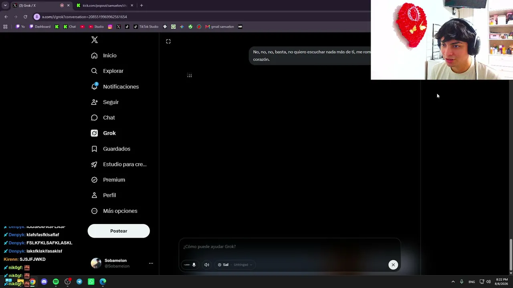Viewport: 513px width, 288px height.
Task: Open Chat in the X sidebar
Action: tap(103, 118)
